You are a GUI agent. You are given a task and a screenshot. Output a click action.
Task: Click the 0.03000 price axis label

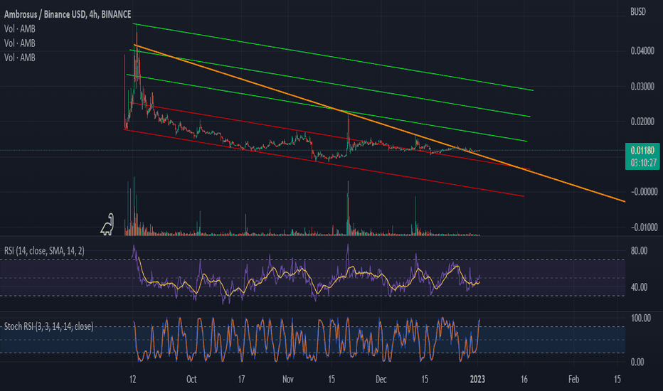642,86
